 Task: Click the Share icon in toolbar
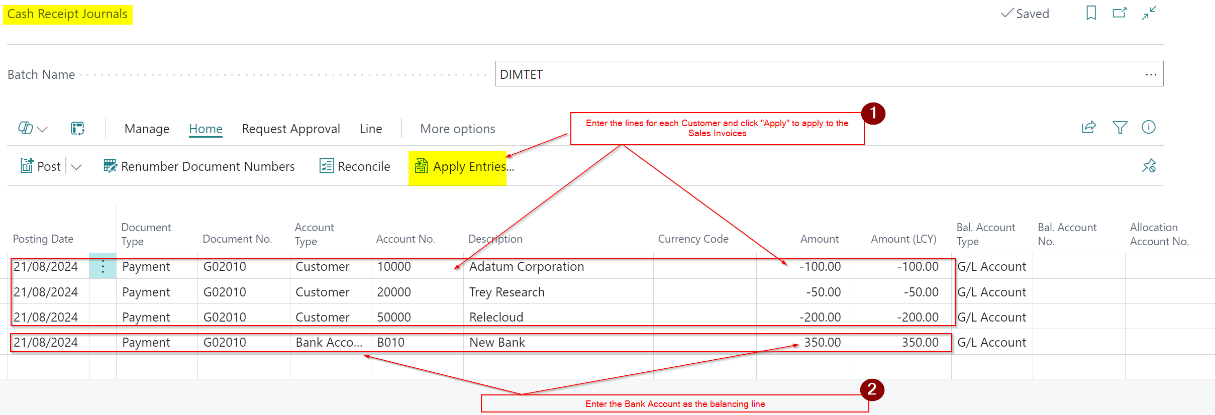pyautogui.click(x=1089, y=128)
